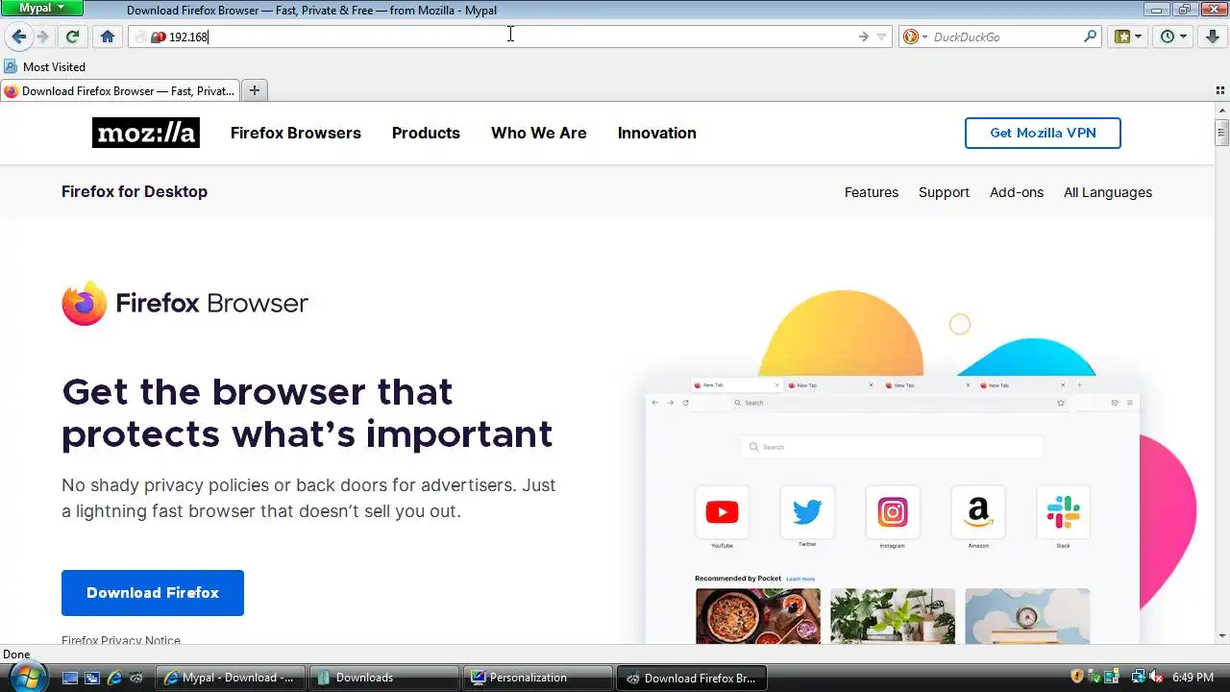Open the Support link
This screenshot has height=692, width=1230.
944,192
